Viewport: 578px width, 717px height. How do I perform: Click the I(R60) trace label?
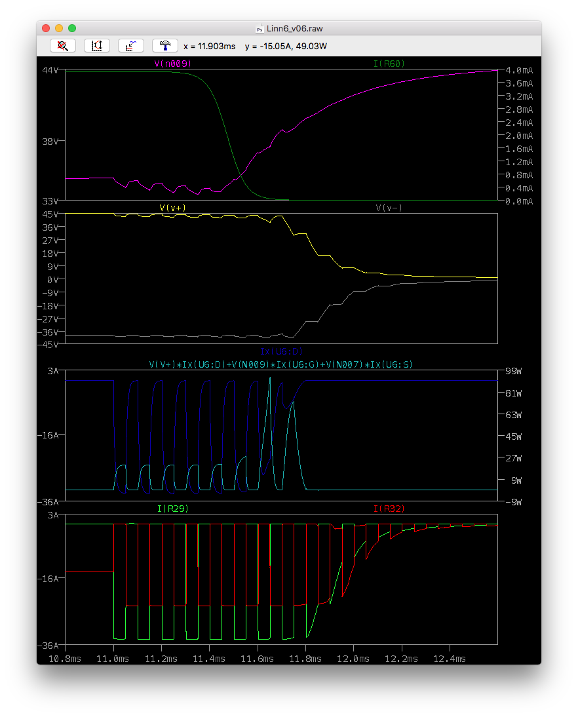[389, 64]
